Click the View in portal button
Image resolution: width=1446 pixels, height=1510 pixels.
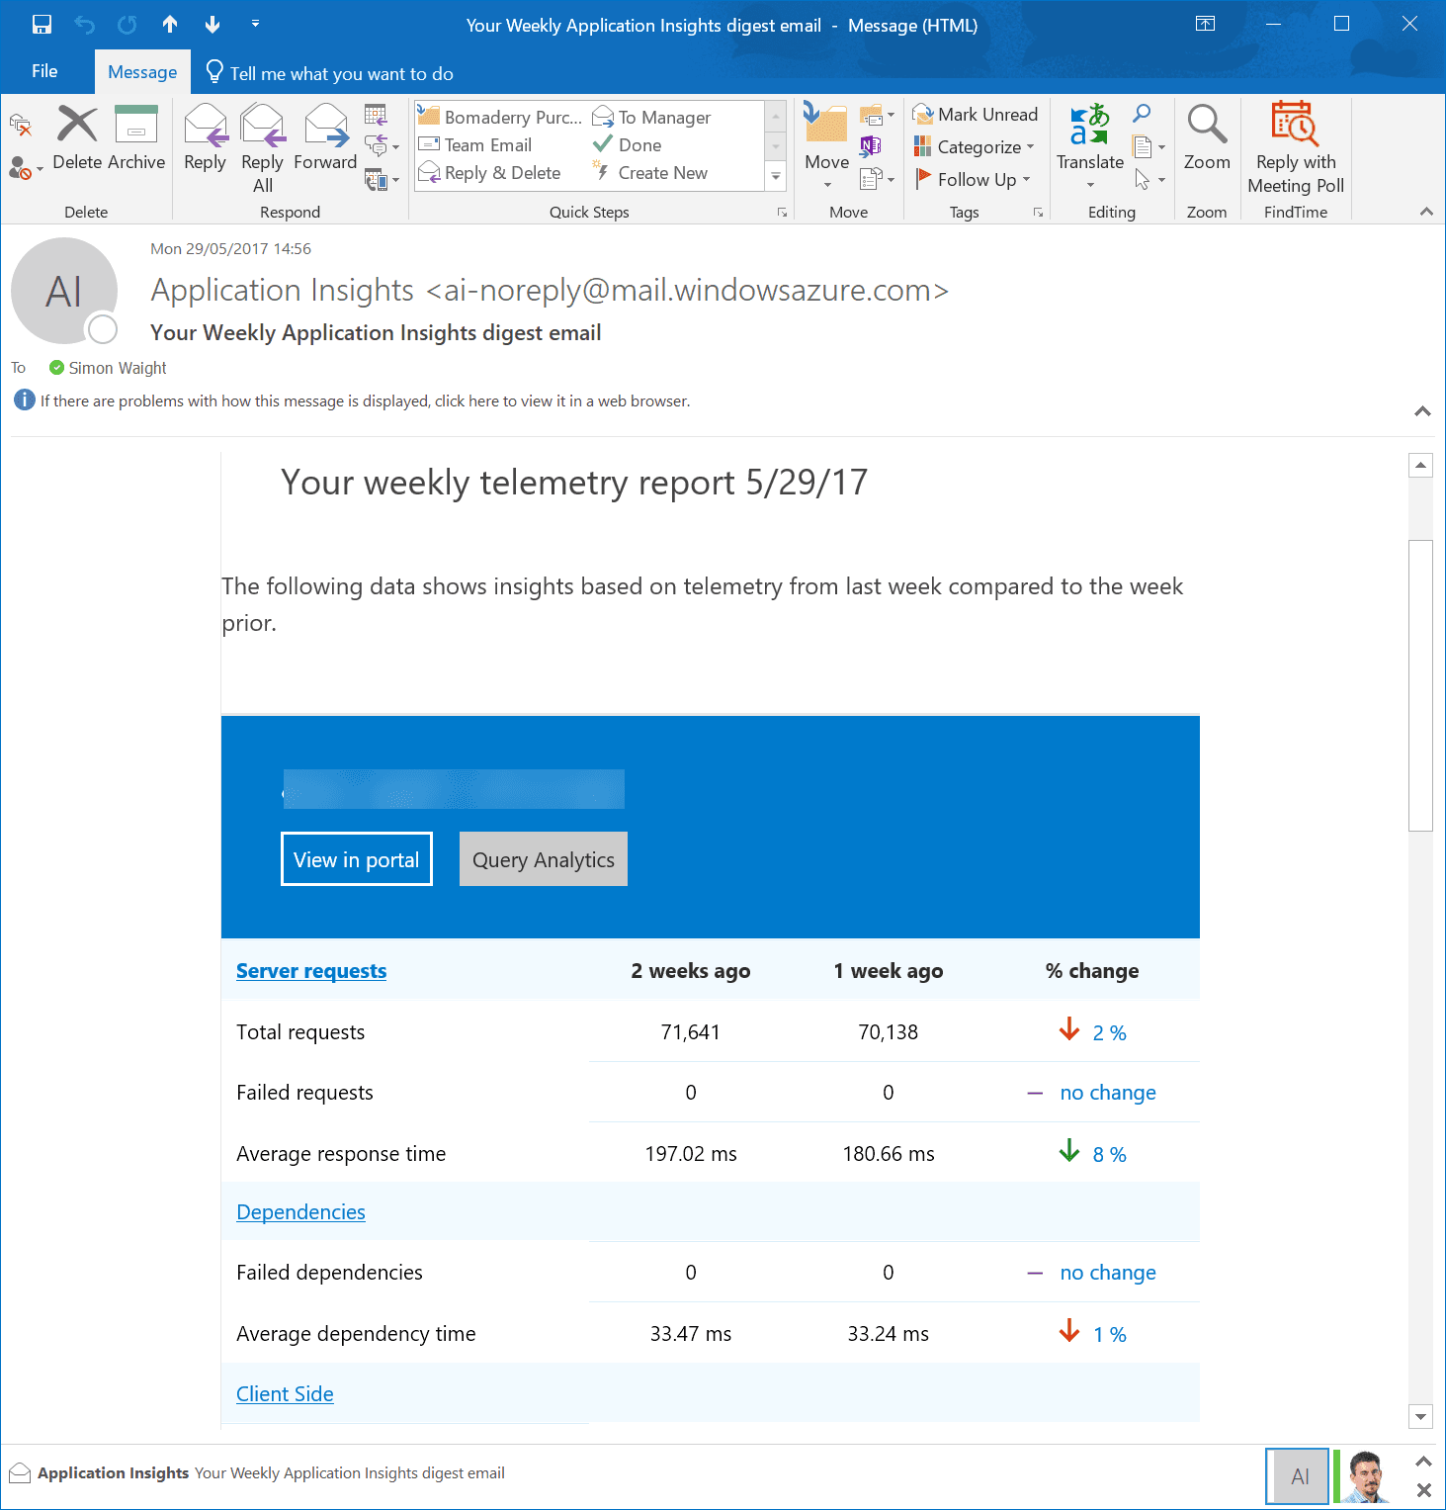(357, 859)
